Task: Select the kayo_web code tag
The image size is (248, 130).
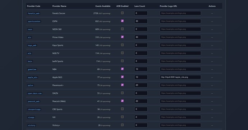Action: (32, 45)
